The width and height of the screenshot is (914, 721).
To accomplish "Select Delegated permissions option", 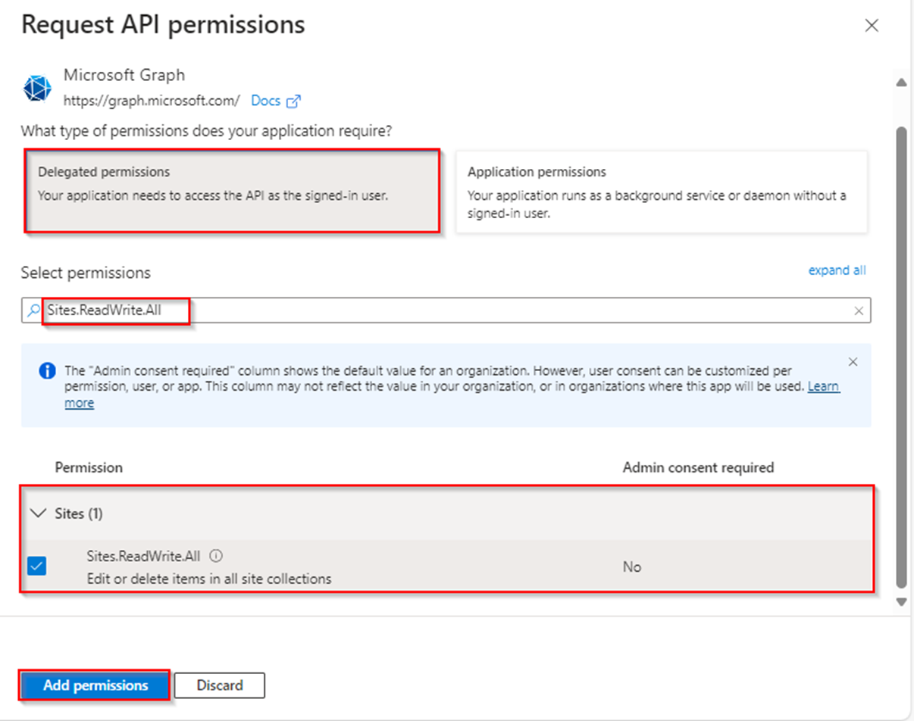I will (231, 189).
